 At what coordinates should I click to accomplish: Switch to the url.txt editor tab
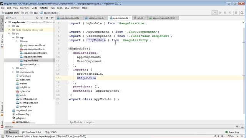pyautogui.click(x=140, y=18)
